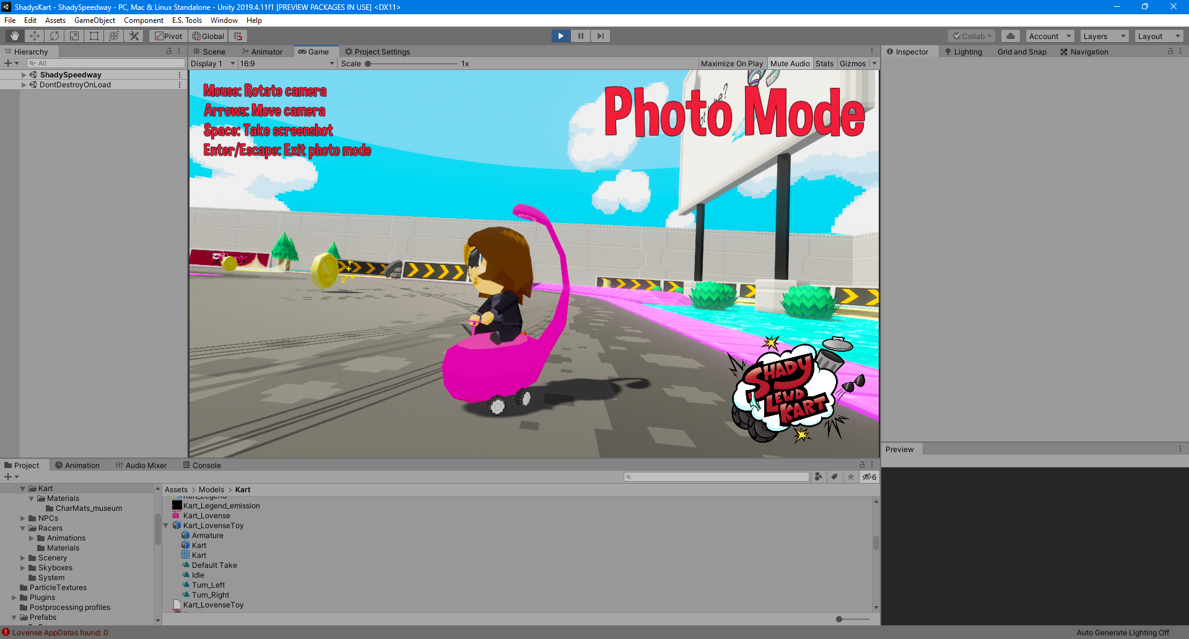Switch to the Scene tab
Screen dimensions: 1189x639
[209, 51]
